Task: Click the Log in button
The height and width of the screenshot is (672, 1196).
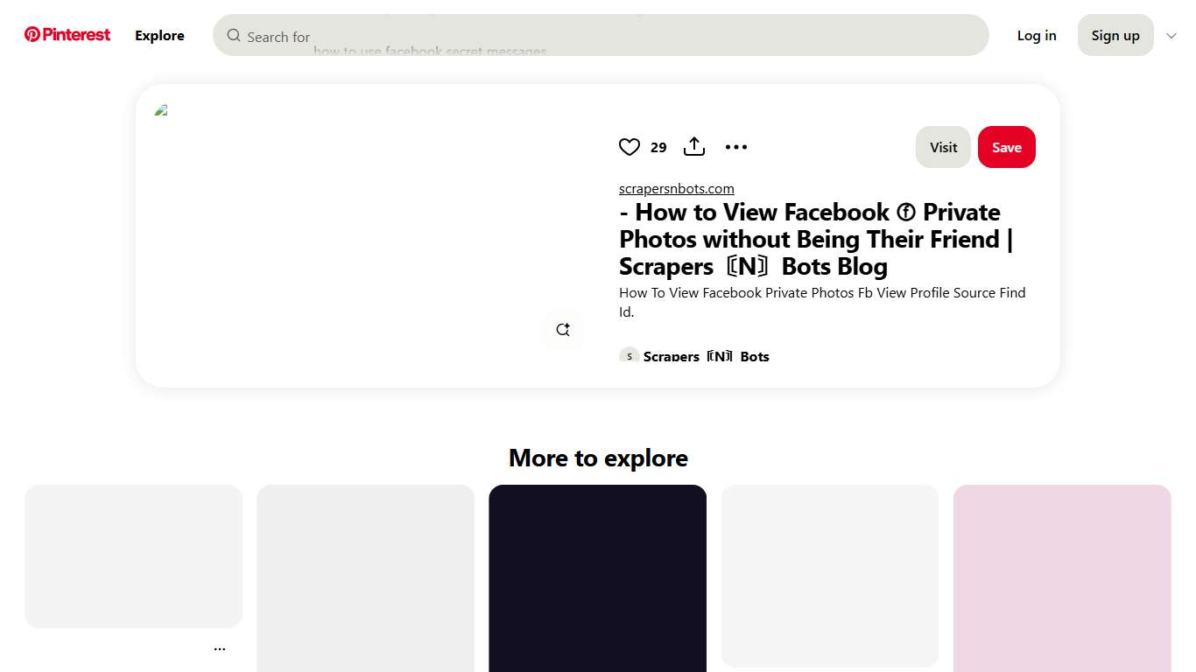Action: 1037,35
